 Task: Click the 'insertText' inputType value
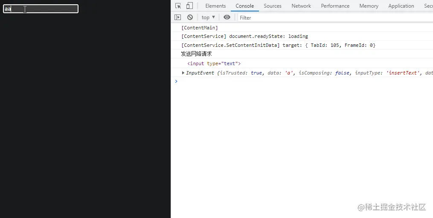[402, 73]
